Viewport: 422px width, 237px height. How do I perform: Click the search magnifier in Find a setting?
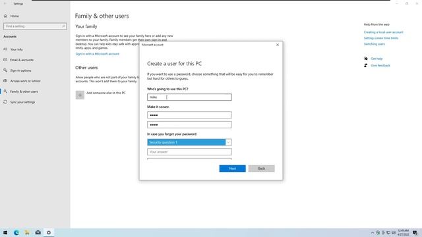(x=63, y=26)
